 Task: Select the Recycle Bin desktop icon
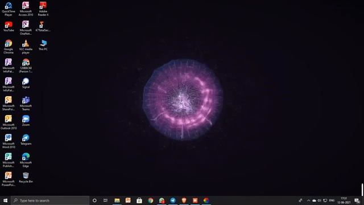coord(26,178)
